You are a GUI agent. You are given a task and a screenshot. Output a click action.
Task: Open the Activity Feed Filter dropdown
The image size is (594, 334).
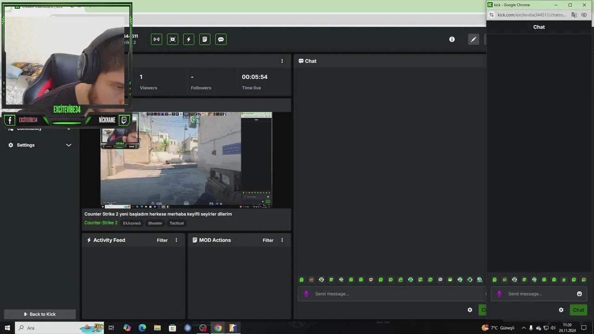click(x=162, y=240)
